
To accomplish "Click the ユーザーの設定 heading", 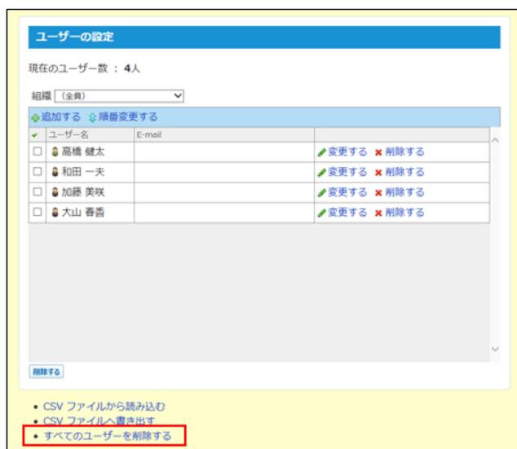I will 74,37.
